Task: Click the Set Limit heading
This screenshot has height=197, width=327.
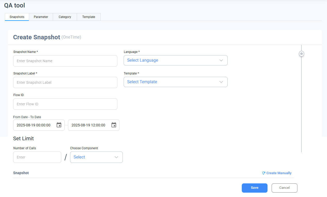Action: pos(23,138)
